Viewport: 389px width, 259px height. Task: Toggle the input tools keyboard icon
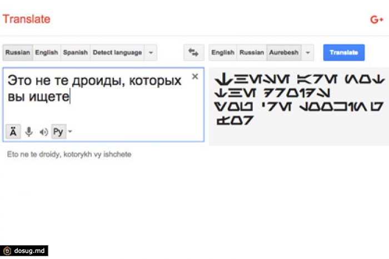tap(13, 132)
